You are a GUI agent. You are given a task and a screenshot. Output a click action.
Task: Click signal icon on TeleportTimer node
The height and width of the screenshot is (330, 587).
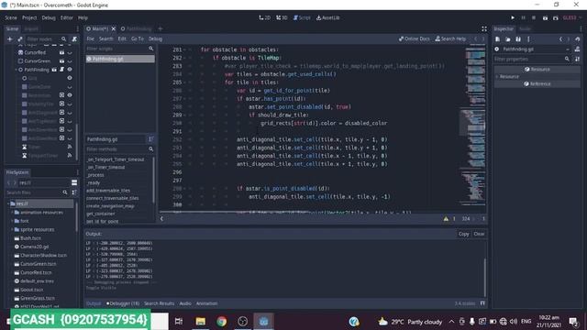point(70,155)
